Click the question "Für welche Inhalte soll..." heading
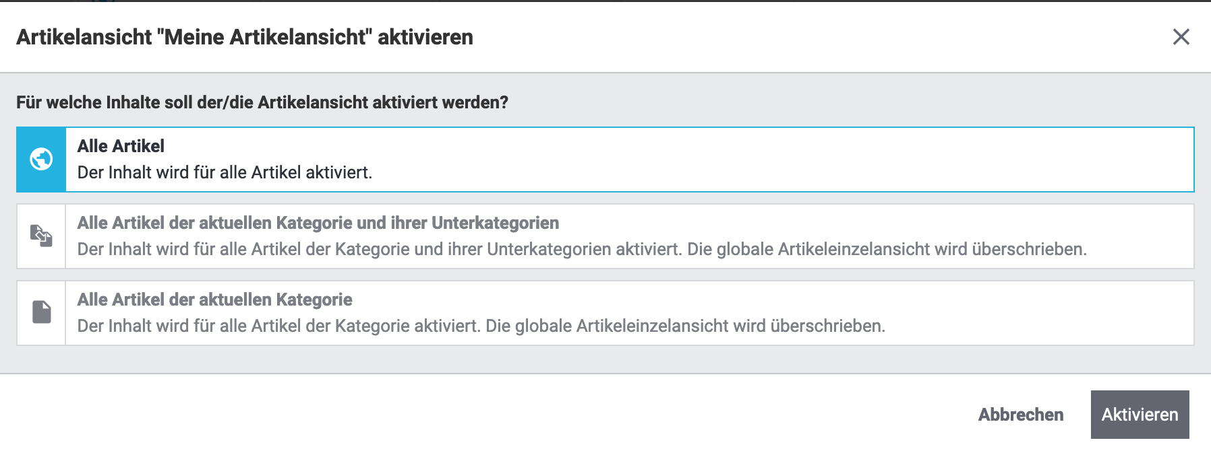 [262, 102]
